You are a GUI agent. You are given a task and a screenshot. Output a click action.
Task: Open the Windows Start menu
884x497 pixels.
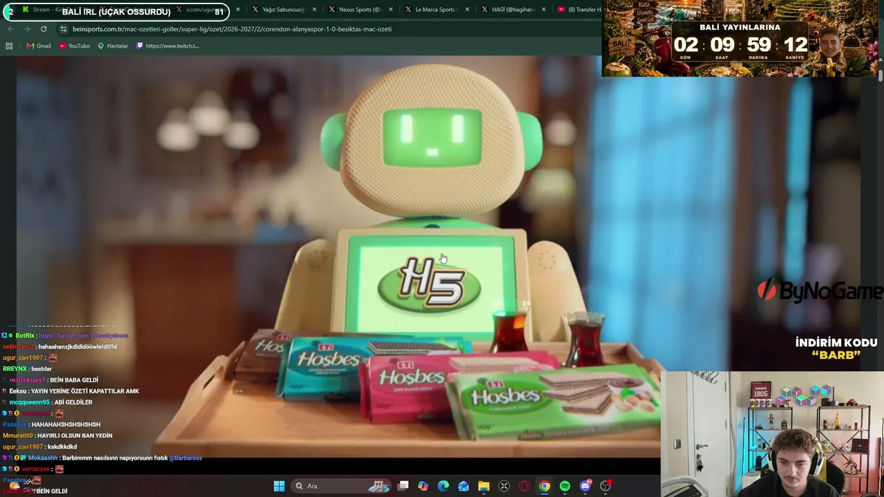(279, 486)
